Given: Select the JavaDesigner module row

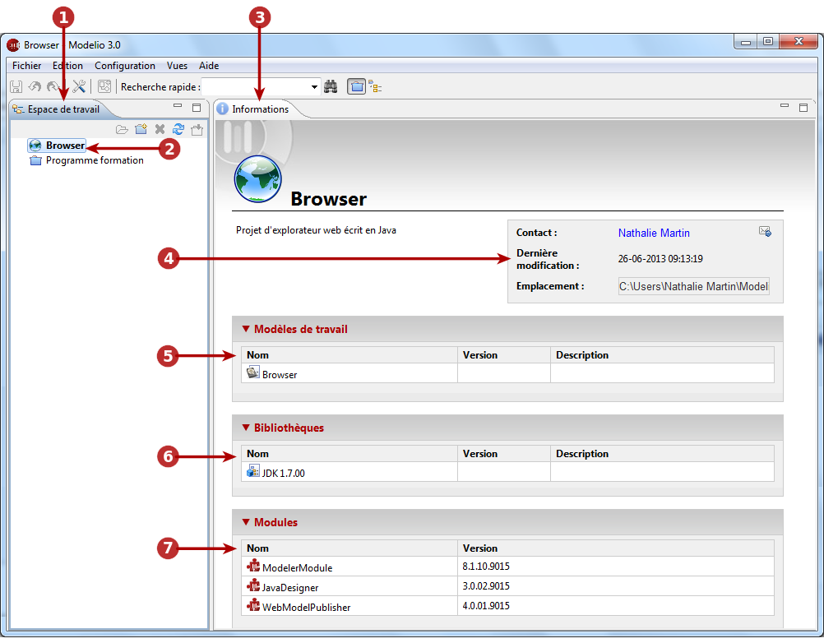Looking at the screenshot, I should (x=507, y=586).
